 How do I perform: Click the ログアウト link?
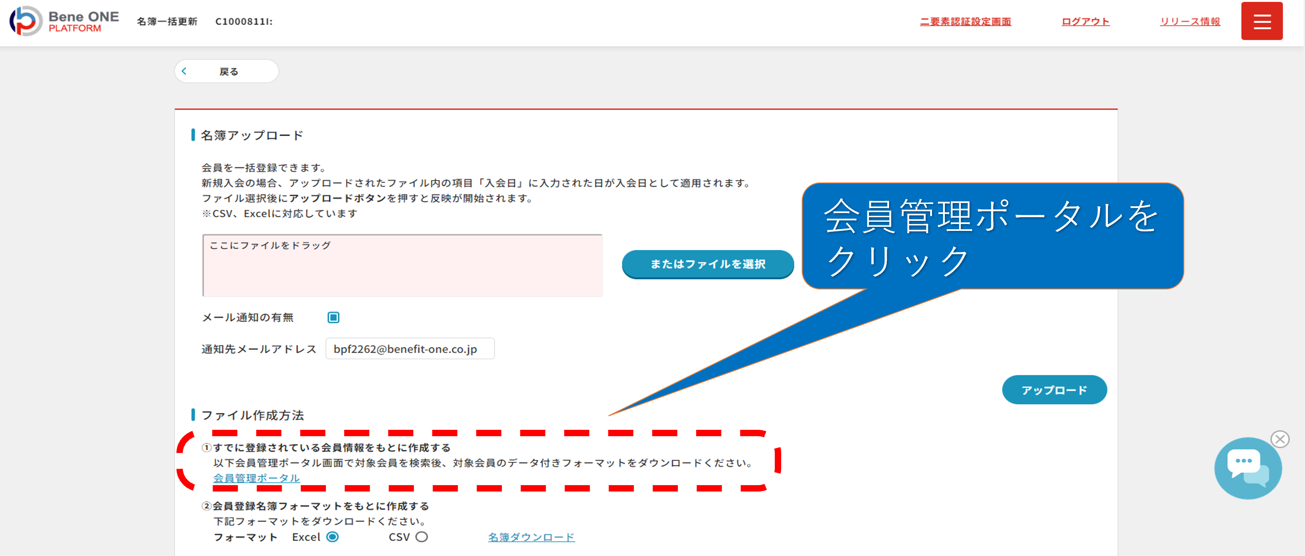[x=1085, y=21]
